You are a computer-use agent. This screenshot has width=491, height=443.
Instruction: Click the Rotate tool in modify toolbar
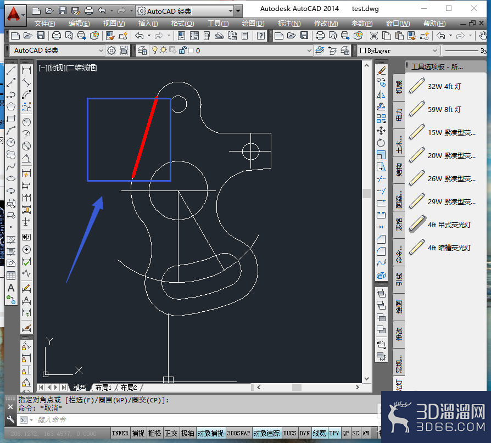point(381,143)
